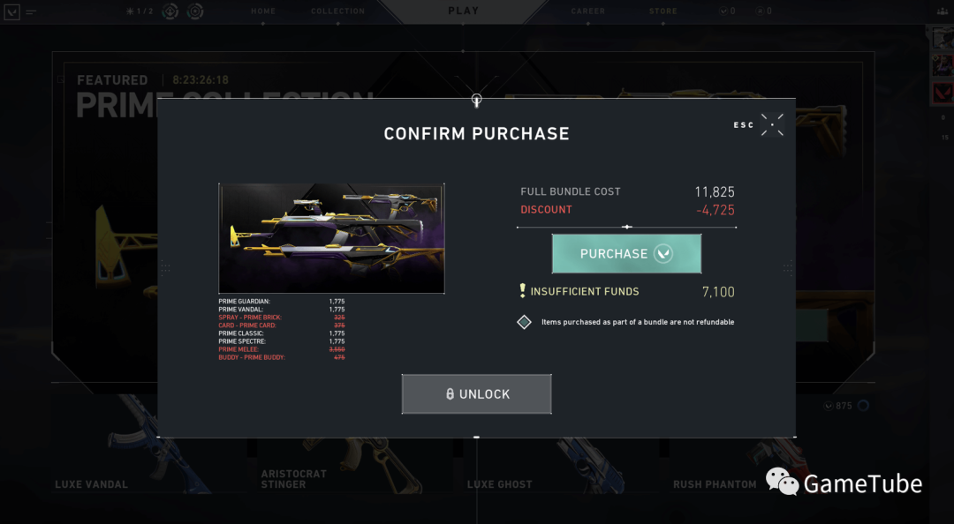The width and height of the screenshot is (954, 524).
Task: Click the lock icon on Unlock button
Action: pos(450,394)
